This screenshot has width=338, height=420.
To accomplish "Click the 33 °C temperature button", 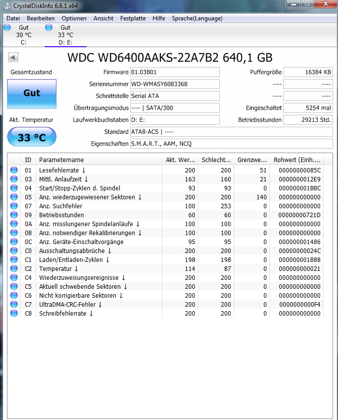I will (32, 137).
